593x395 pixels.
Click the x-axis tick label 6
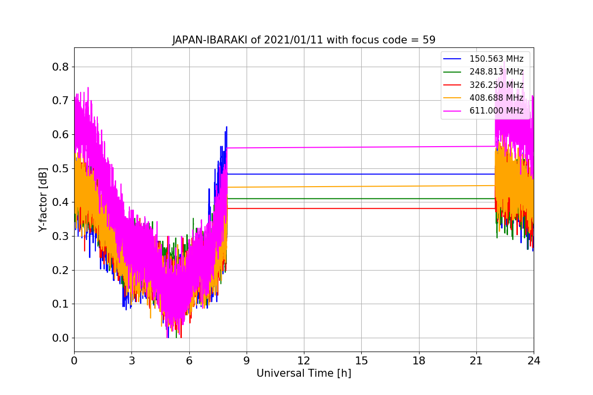pyautogui.click(x=189, y=360)
